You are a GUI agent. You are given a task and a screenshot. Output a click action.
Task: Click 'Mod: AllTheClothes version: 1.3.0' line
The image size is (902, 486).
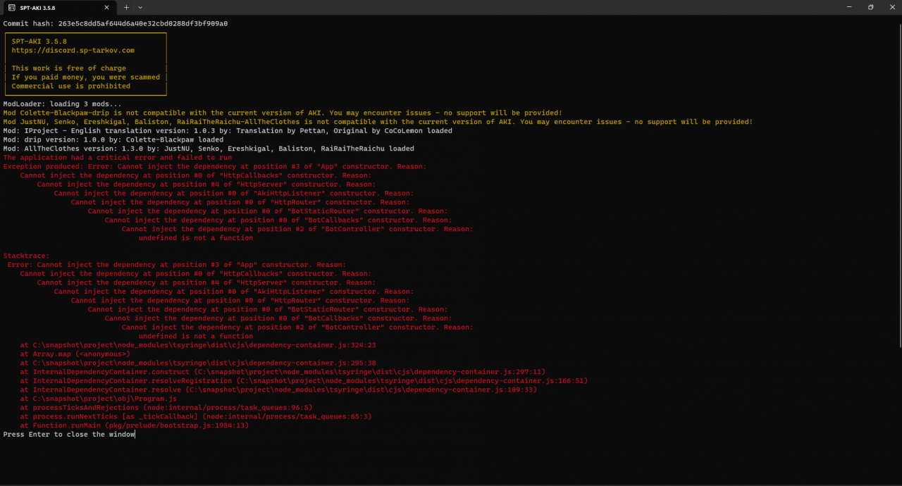[x=209, y=149]
